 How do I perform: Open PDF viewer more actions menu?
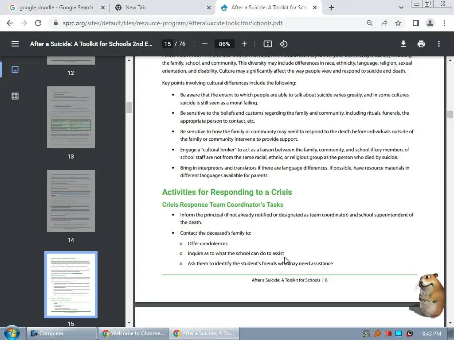[438, 44]
